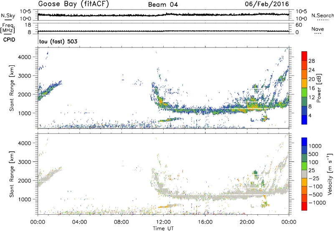
Task: Select the 'Power [dB]' colorbar title
Action: [319, 88]
